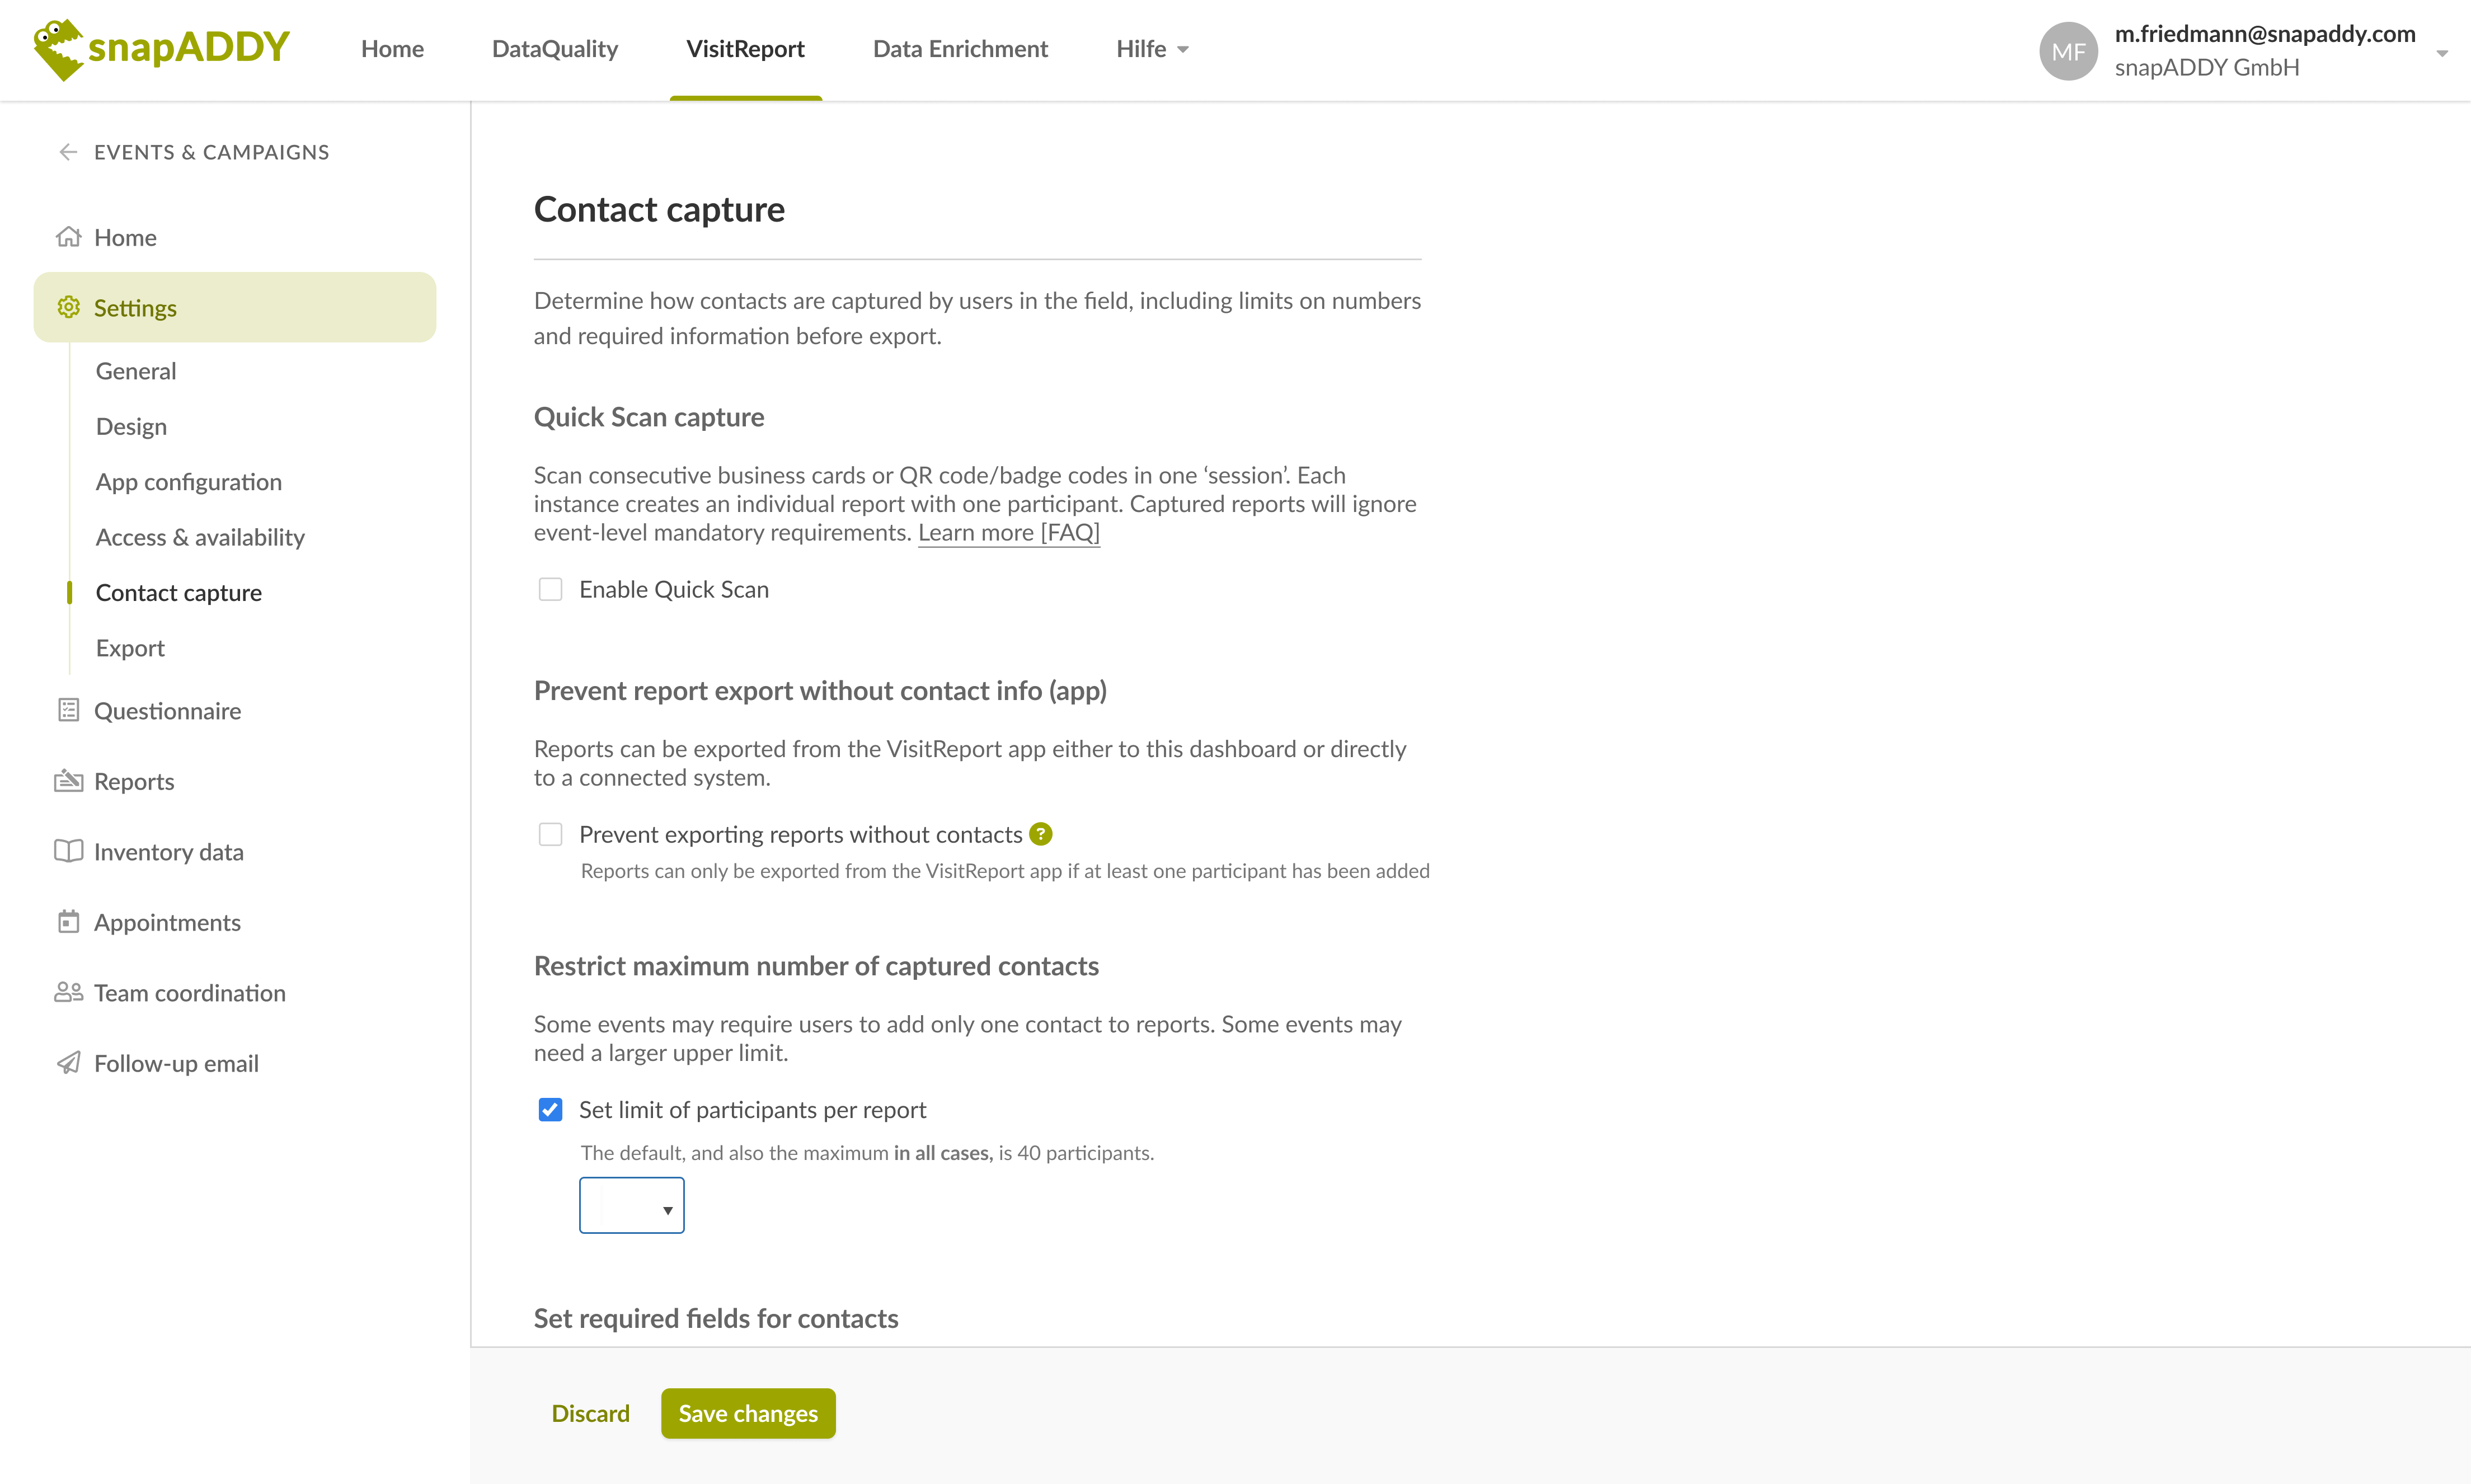
Task: Switch to the DataQuality tab
Action: (555, 49)
